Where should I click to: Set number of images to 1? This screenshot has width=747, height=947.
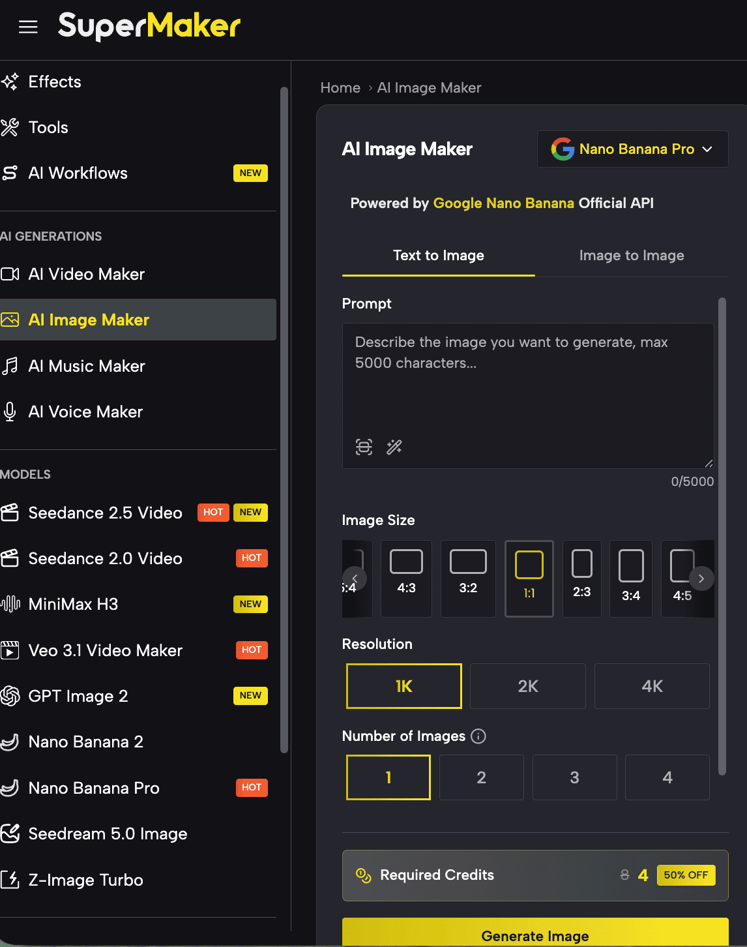[388, 777]
